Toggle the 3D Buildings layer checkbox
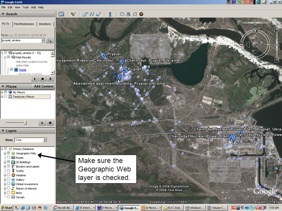 pyautogui.click(x=9, y=162)
